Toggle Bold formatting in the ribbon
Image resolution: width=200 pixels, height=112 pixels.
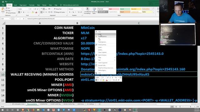click(x=19, y=12)
